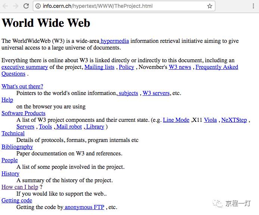
Task: Open the Chrome three-dot menu
Action: [x=253, y=6]
